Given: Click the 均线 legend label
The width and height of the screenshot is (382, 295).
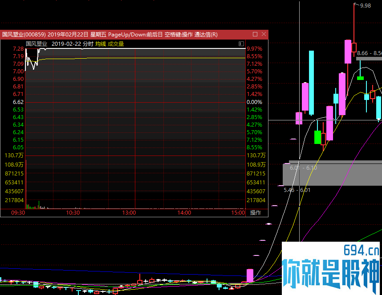Looking at the screenshot, I should point(101,44).
